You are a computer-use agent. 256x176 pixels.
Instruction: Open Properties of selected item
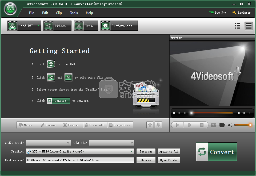[120, 125]
